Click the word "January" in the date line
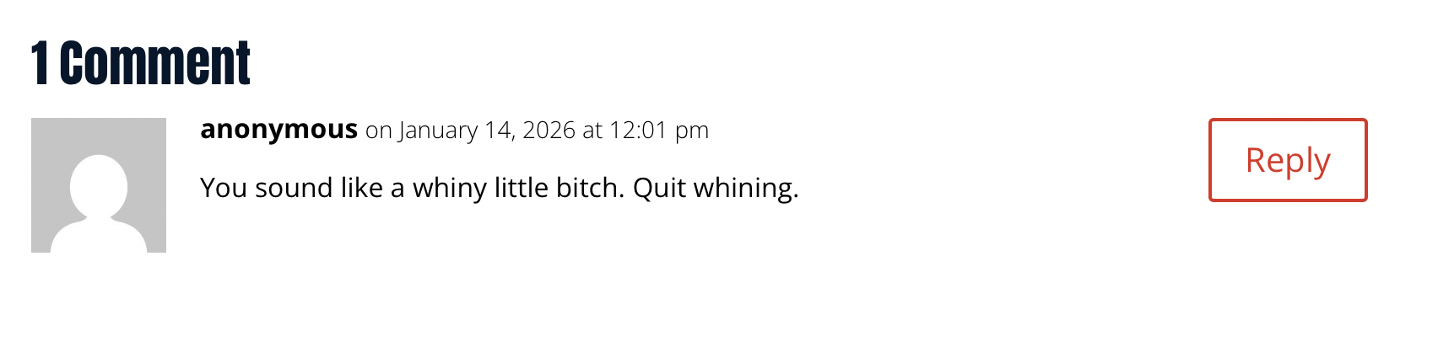Image resolution: width=1438 pixels, height=347 pixels. click(x=438, y=131)
